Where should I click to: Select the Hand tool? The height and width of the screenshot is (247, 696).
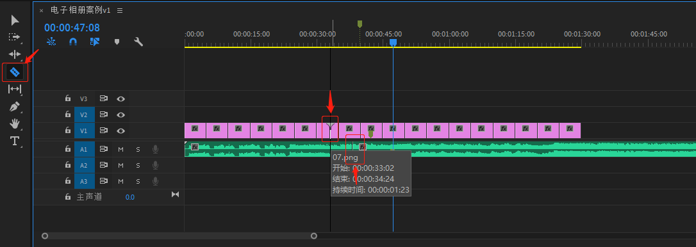pos(15,124)
